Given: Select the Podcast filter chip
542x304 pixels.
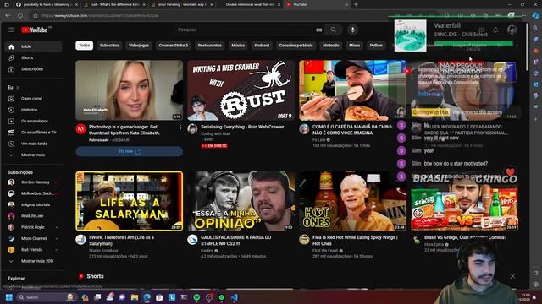Looking at the screenshot, I should click(x=262, y=46).
